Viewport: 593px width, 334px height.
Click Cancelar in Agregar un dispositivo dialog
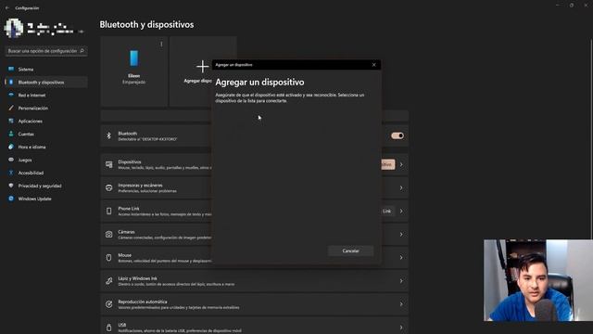(350, 250)
